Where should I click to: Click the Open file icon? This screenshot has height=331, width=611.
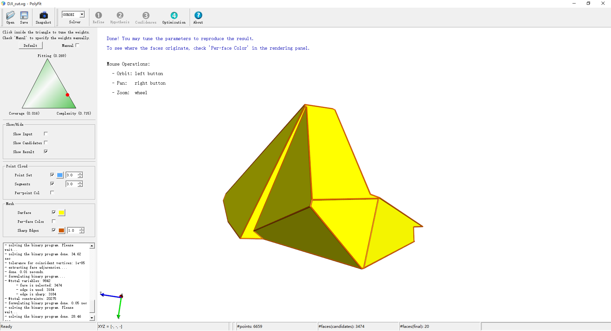11,15
